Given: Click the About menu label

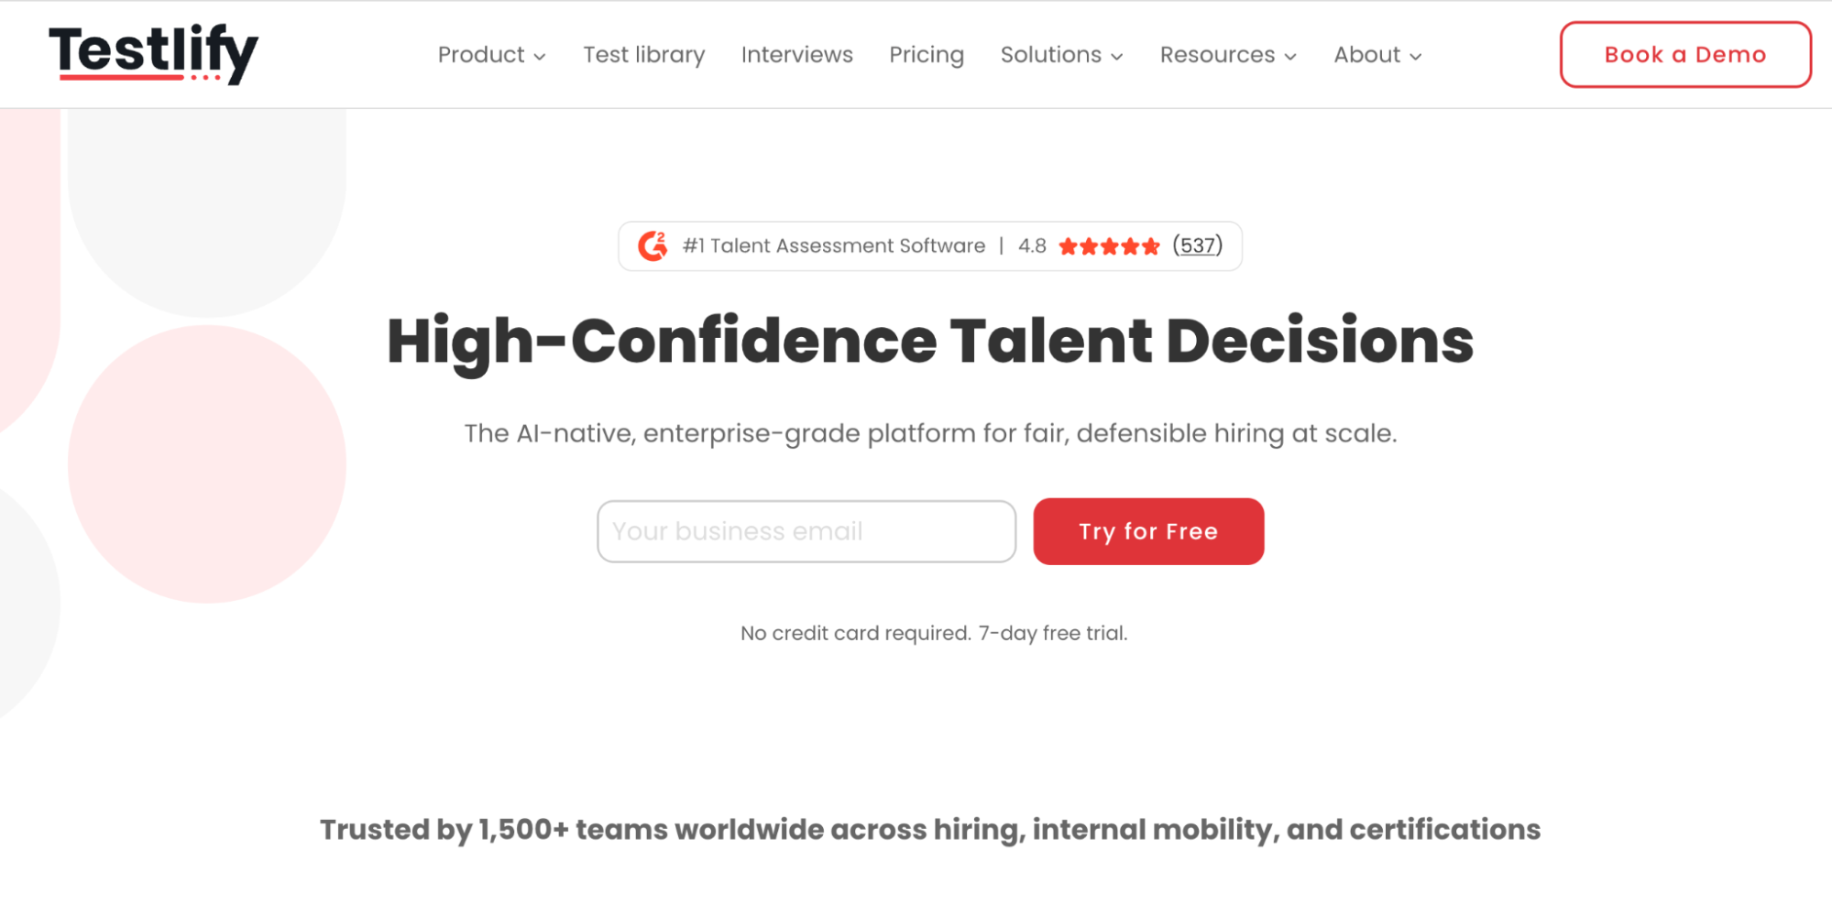Looking at the screenshot, I should pos(1366,55).
